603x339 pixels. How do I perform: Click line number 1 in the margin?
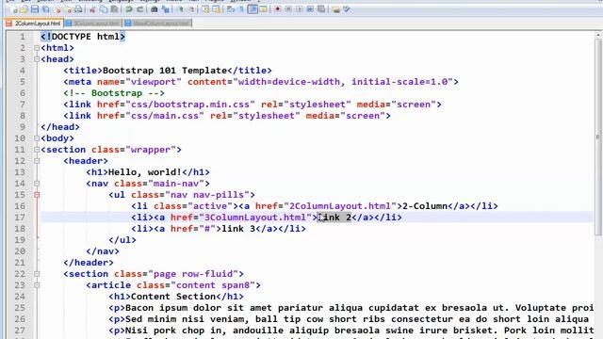(x=23, y=37)
